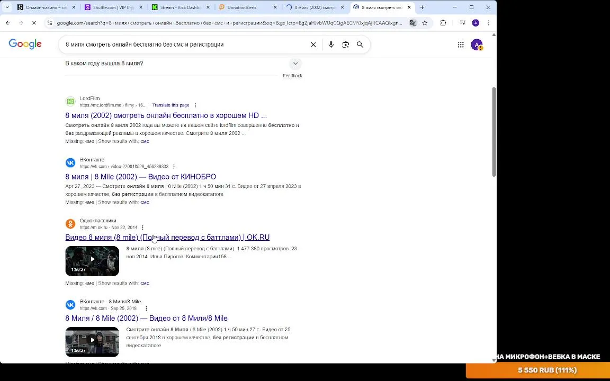Go back to previous page
The width and height of the screenshot is (610, 381).
[x=8, y=23]
